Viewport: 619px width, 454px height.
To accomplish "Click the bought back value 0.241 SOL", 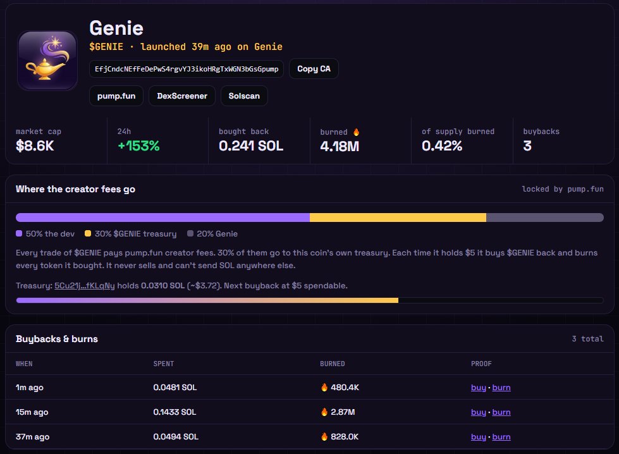I will (251, 146).
